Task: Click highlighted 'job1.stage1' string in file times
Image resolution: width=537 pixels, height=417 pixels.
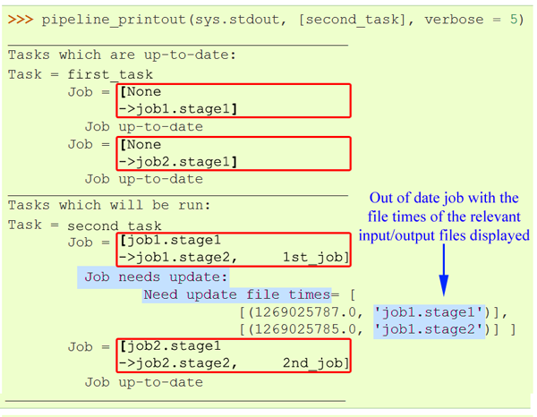Action: [x=429, y=311]
